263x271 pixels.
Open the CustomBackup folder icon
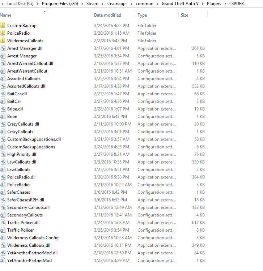(x=3, y=26)
